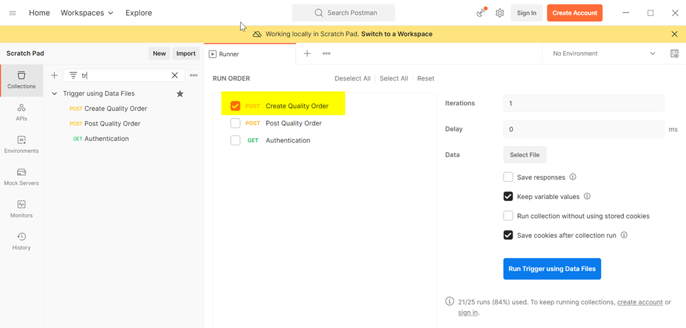This screenshot has height=328, width=686.
Task: Click the RUN ORDER heading
Action: 232,79
